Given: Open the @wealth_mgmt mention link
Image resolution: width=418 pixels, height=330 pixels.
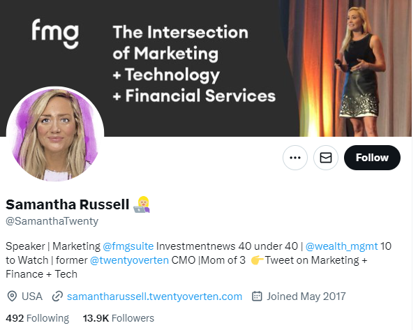Looking at the screenshot, I should (x=341, y=246).
